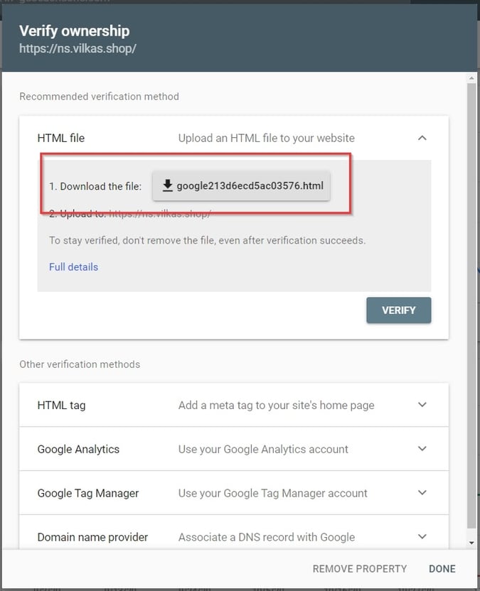Expand Domain name provider chevron
480x591 pixels.
pos(422,536)
